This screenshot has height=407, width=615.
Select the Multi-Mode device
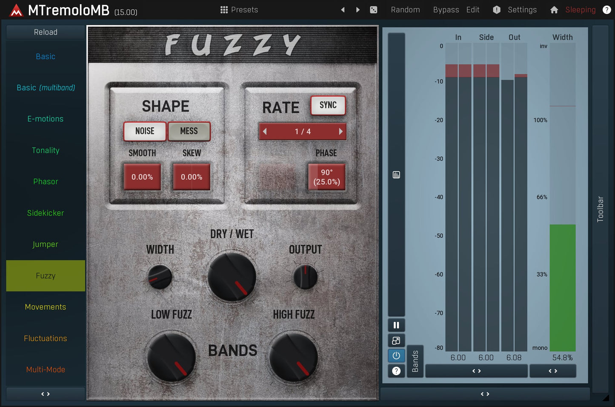point(46,370)
